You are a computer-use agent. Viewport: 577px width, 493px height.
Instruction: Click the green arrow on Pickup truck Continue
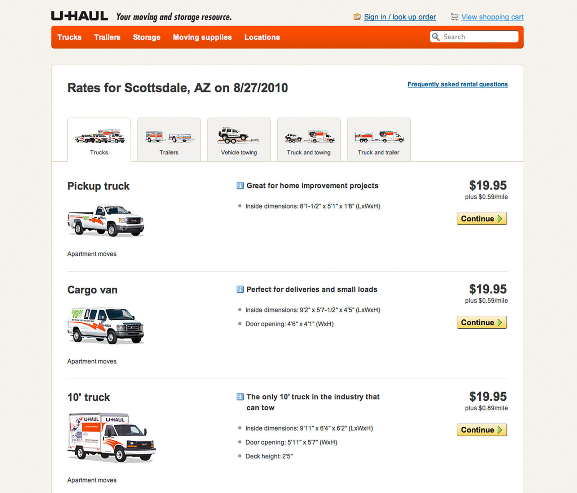click(x=500, y=219)
